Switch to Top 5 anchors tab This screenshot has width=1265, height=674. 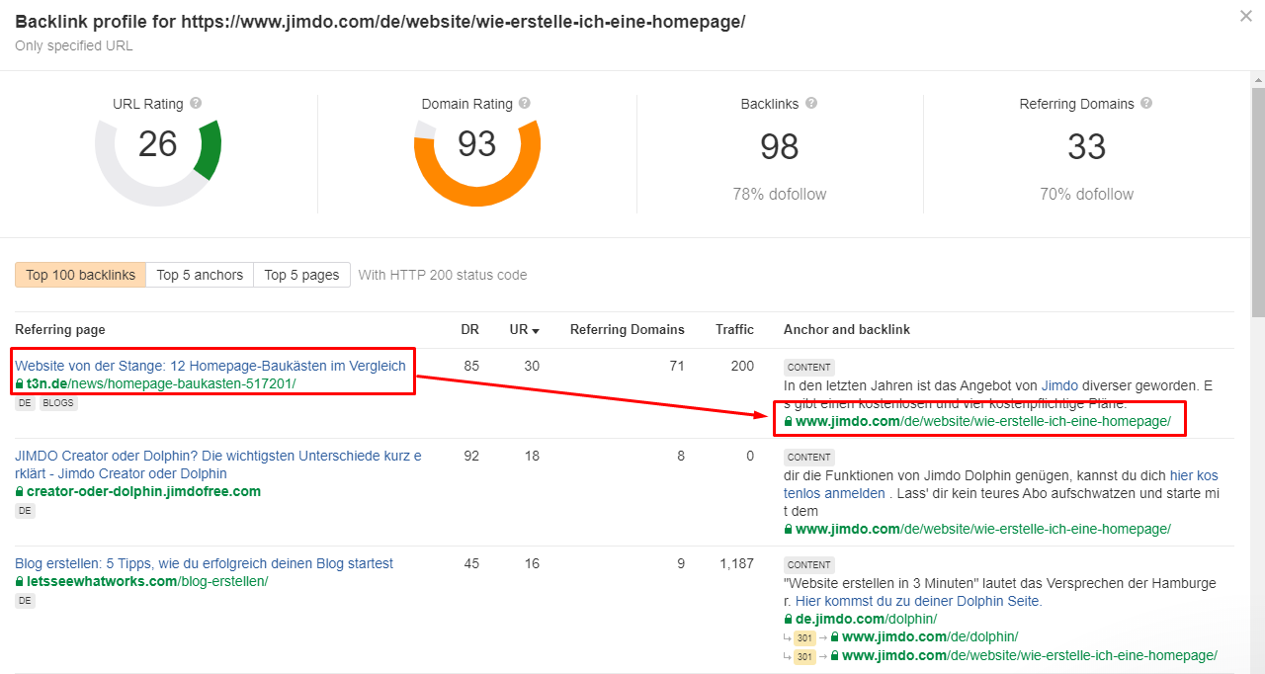[x=200, y=275]
